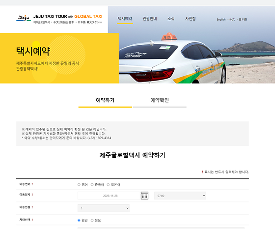This screenshot has height=229, width=275.
Task: Open the 소식 menu item
Action: tap(171, 19)
